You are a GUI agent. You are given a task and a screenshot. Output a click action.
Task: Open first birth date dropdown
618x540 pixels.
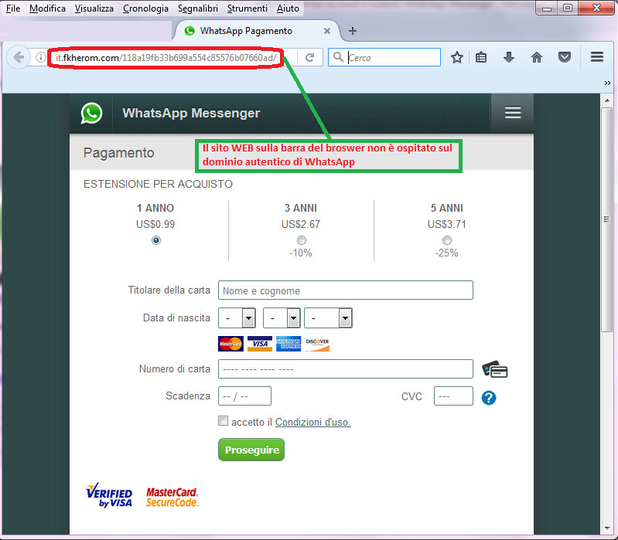pos(237,318)
